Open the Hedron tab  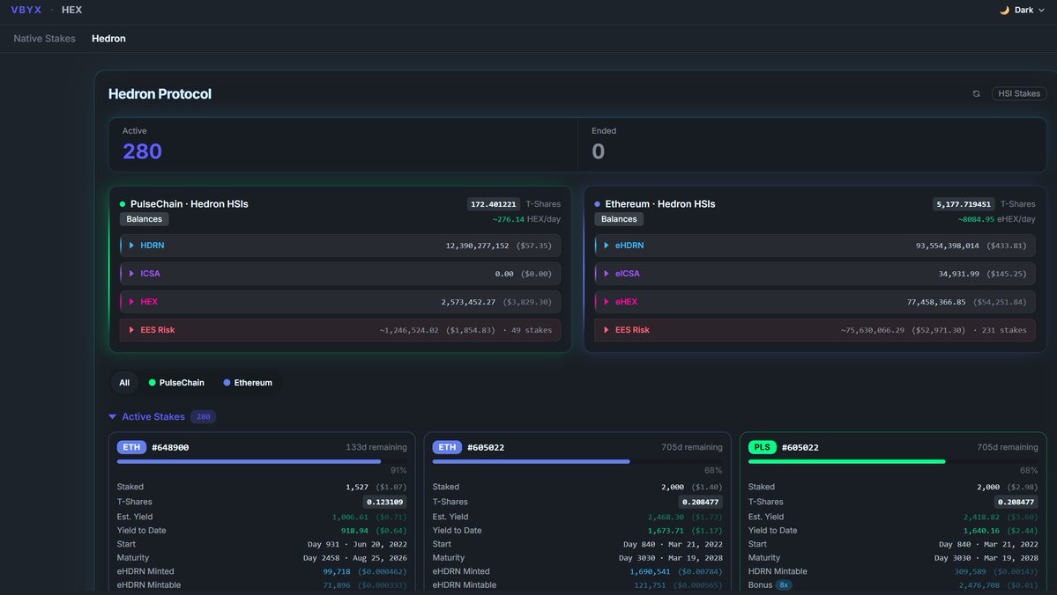click(108, 38)
